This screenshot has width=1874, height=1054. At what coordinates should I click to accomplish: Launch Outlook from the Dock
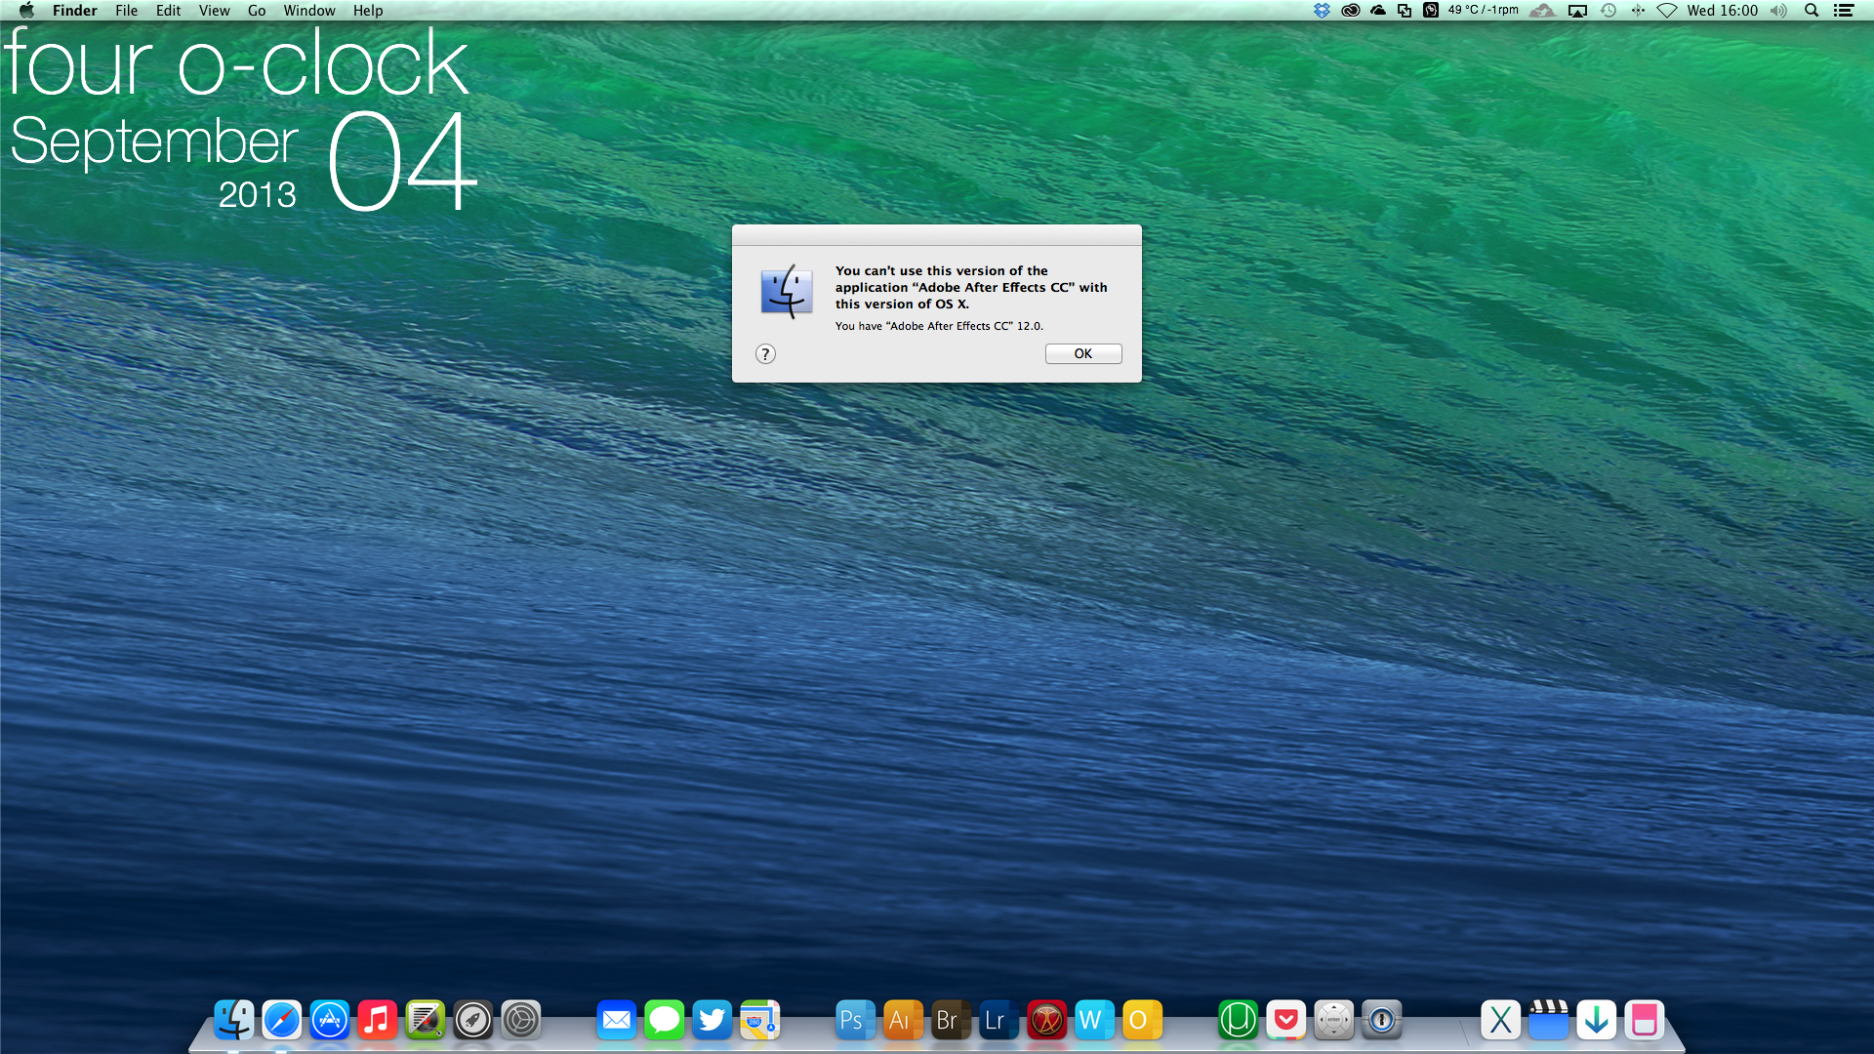(1143, 1020)
